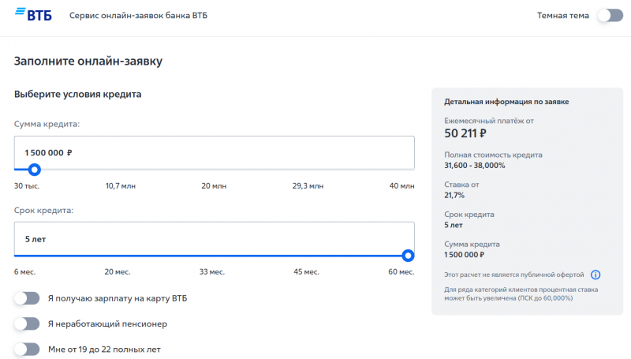Click the loan amount slider handle
The image size is (631, 359).
pos(34,169)
